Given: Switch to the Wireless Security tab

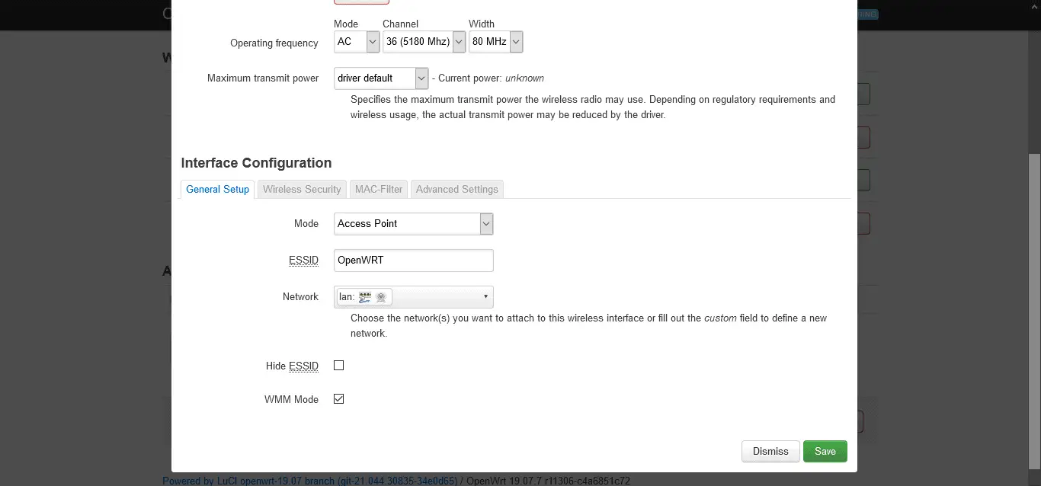Looking at the screenshot, I should click(x=302, y=189).
